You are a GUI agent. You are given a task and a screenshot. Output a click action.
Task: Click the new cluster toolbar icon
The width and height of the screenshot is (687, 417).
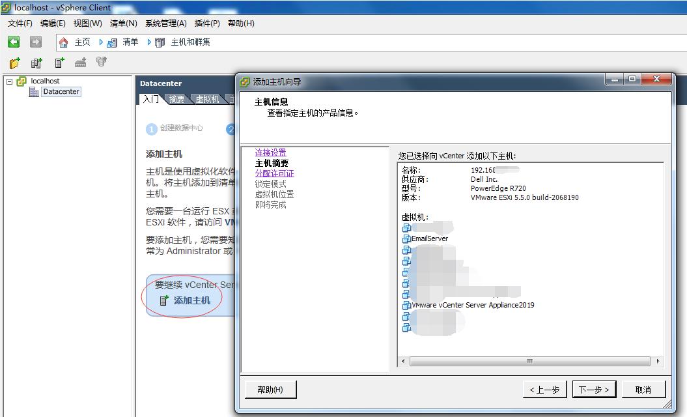36,63
